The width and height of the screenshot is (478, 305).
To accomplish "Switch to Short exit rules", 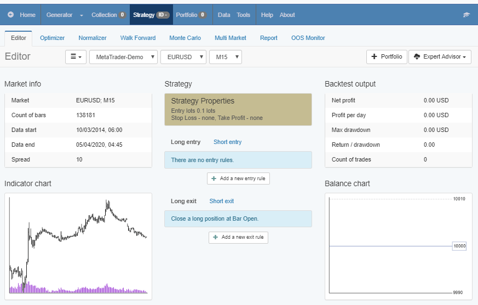I will [221, 201].
